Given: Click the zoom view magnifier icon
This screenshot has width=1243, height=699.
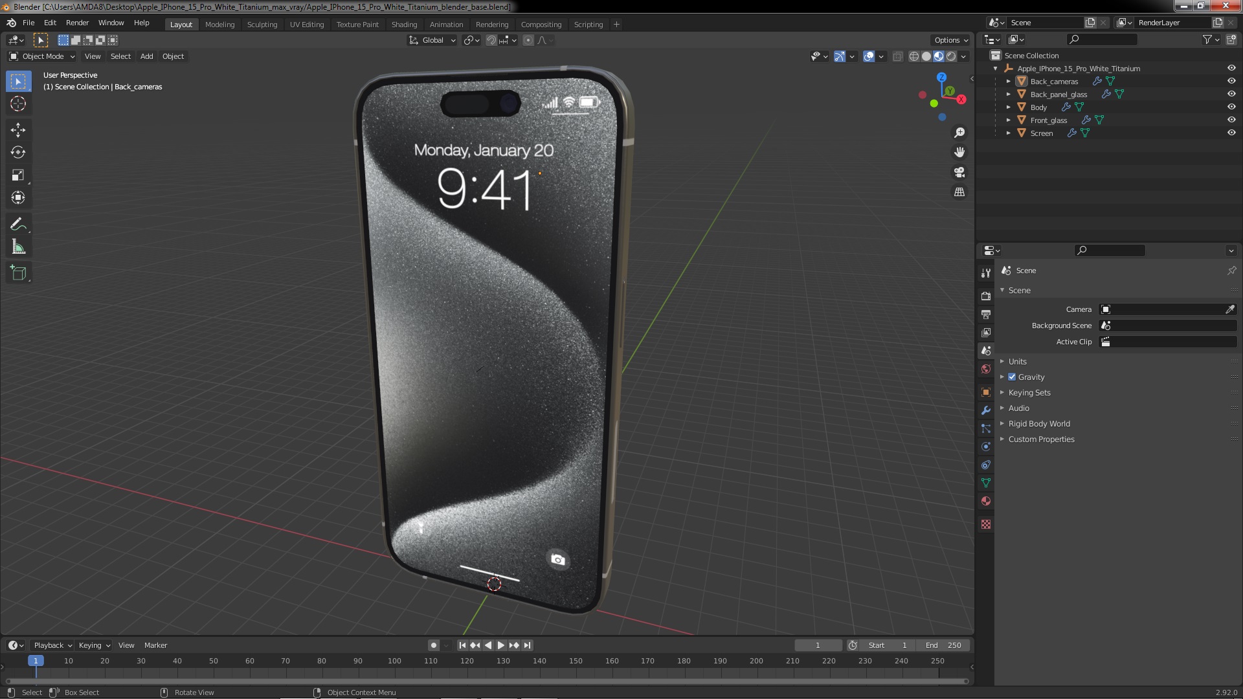Looking at the screenshot, I should tap(959, 133).
